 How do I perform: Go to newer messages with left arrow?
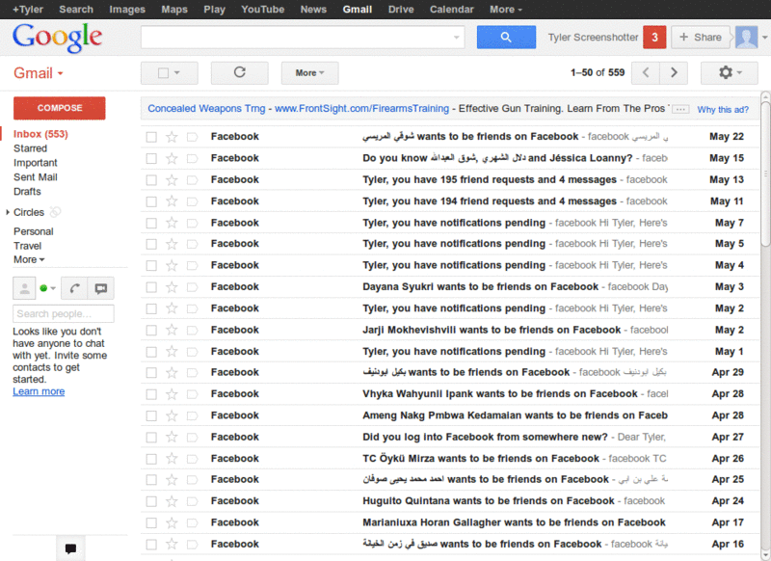[x=646, y=72]
